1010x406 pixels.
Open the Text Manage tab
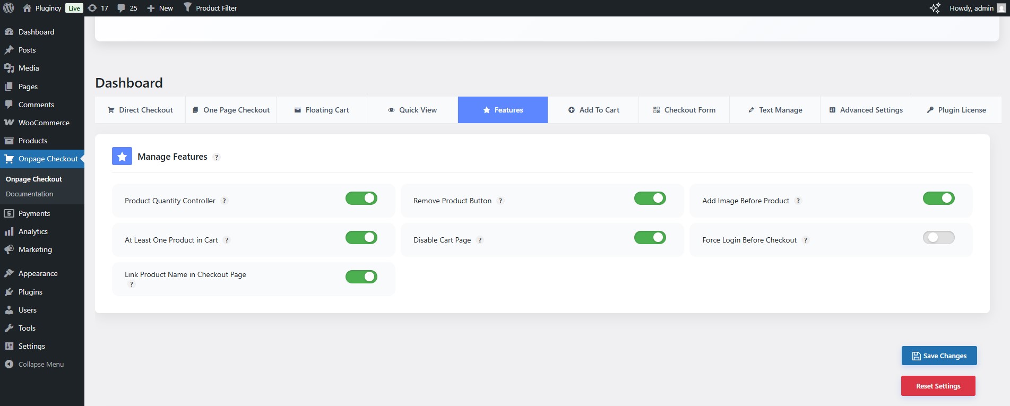tap(775, 110)
